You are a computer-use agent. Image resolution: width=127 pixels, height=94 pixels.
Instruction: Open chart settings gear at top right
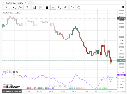pos(123,7)
